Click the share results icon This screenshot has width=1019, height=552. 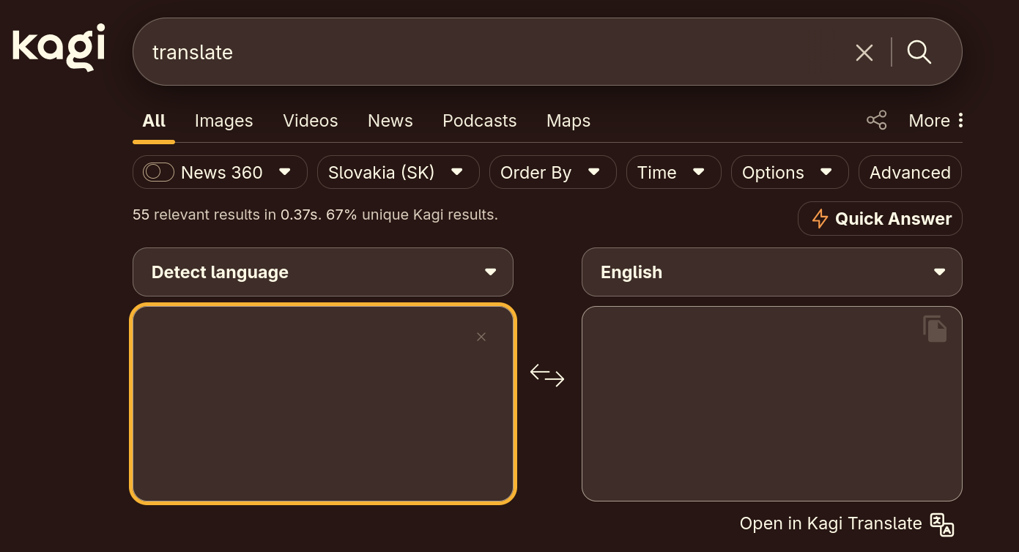[877, 120]
